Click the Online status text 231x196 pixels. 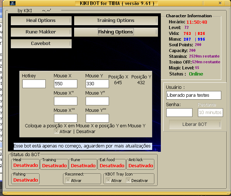click(x=196, y=74)
